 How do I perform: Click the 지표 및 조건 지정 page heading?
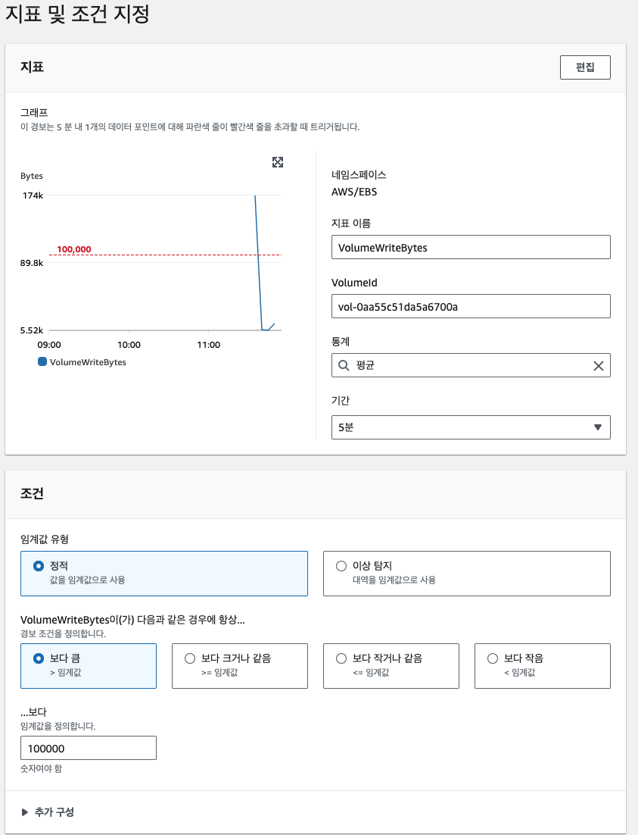(x=77, y=14)
